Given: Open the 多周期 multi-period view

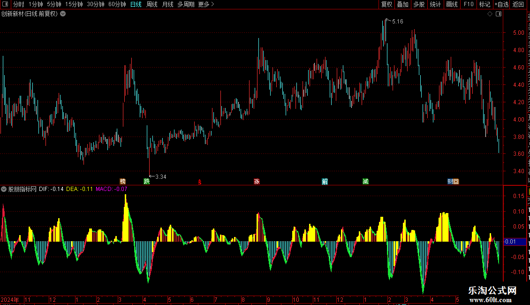Looking at the screenshot, I should (186, 4).
